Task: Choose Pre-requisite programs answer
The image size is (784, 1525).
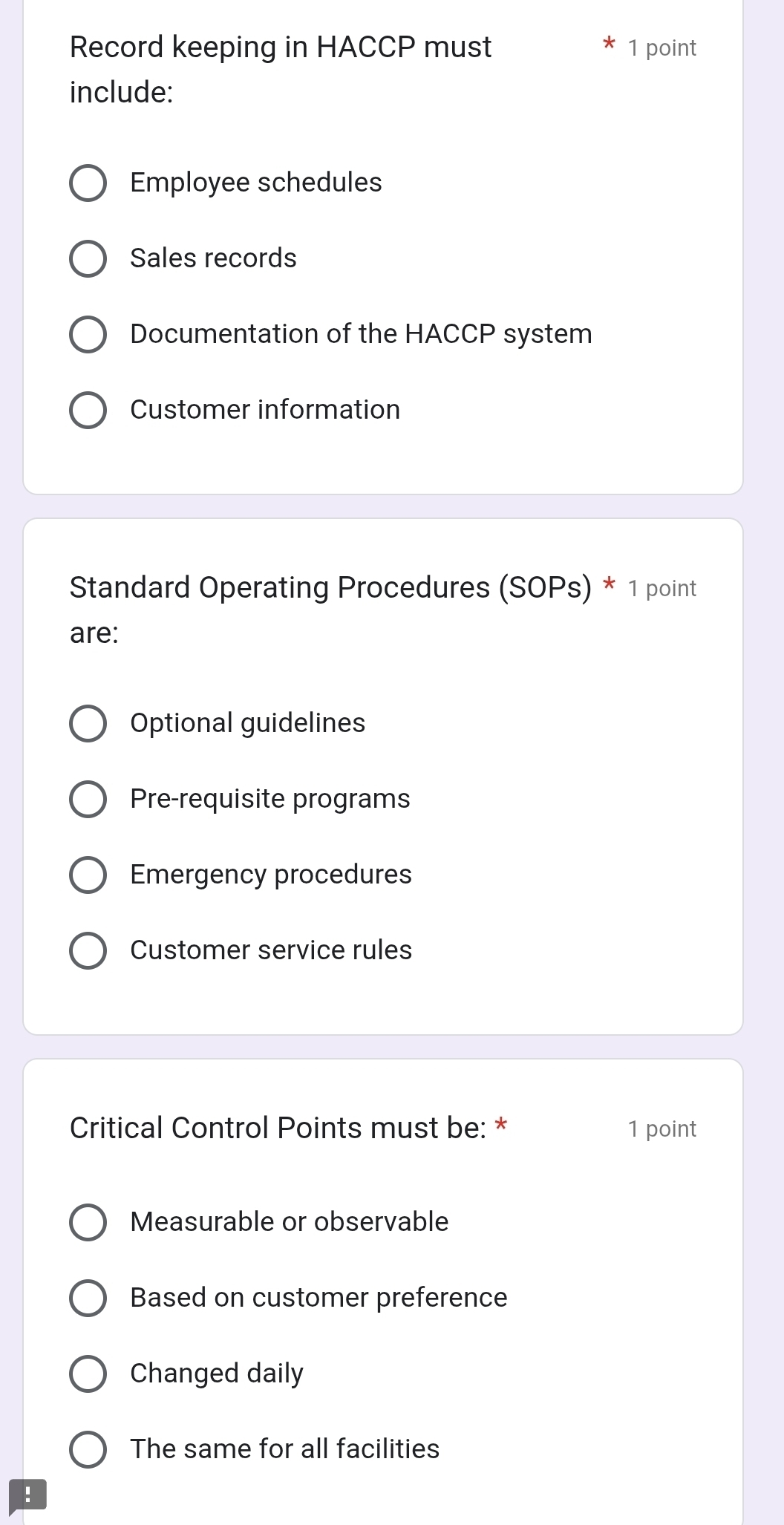Action: [88, 800]
